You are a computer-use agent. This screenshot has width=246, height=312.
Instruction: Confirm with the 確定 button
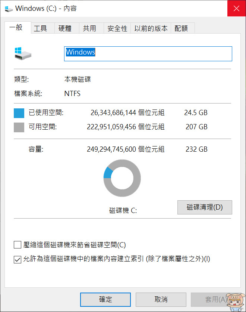105,299
